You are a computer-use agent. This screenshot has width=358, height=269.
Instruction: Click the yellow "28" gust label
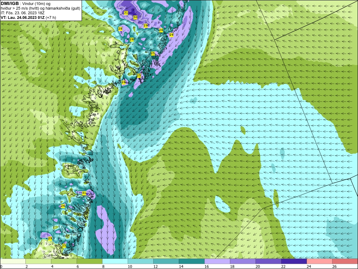120,29
